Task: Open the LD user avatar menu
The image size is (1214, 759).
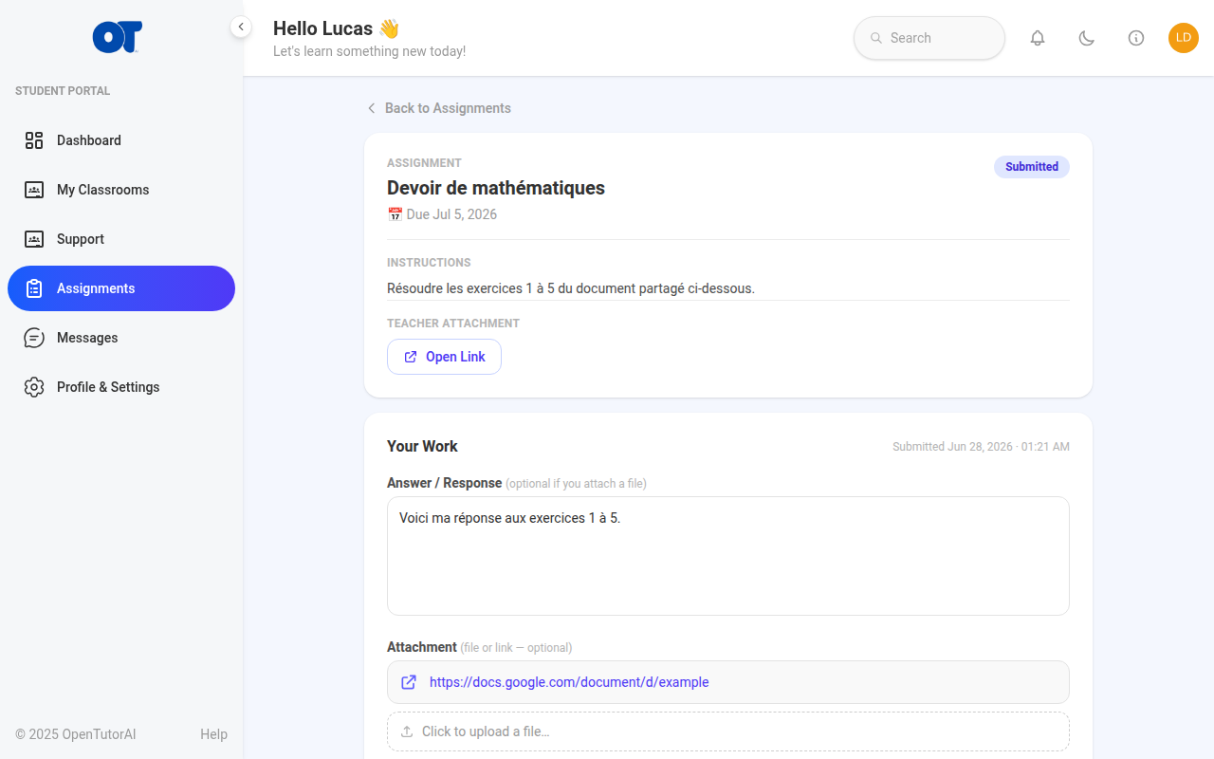Action: click(1184, 38)
